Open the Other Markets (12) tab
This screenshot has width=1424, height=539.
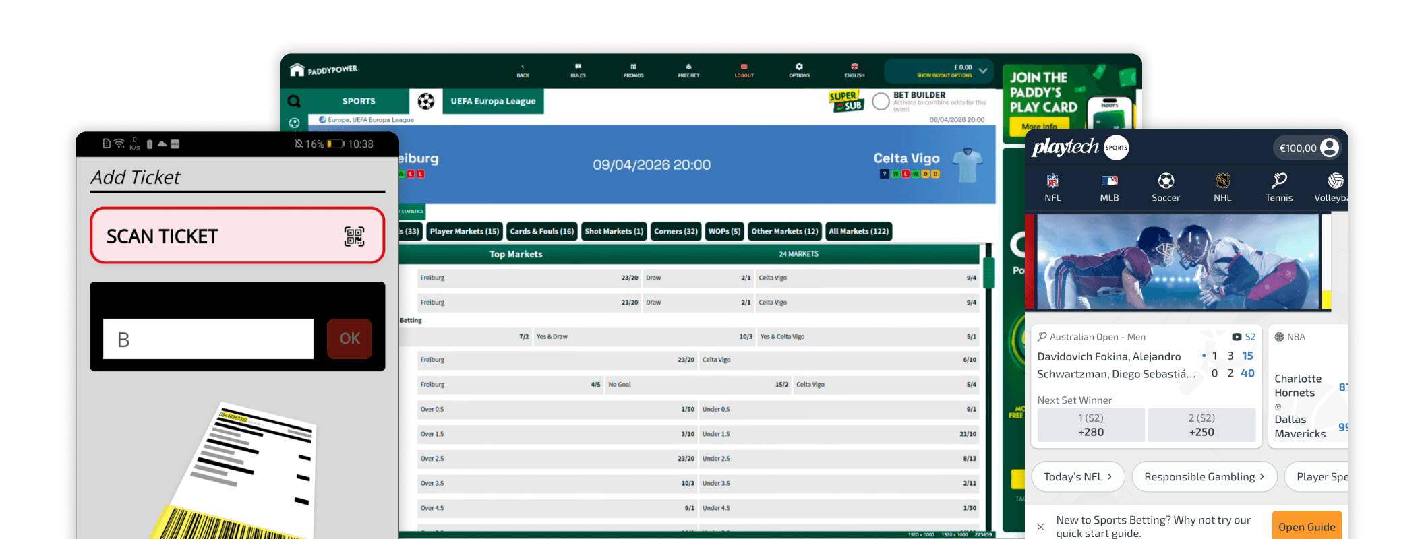tap(784, 232)
